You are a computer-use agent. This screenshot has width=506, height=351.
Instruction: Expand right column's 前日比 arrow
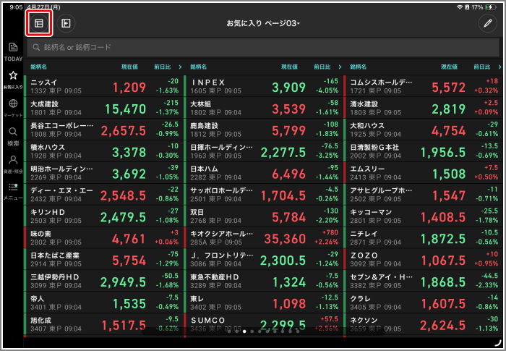tap(496, 67)
